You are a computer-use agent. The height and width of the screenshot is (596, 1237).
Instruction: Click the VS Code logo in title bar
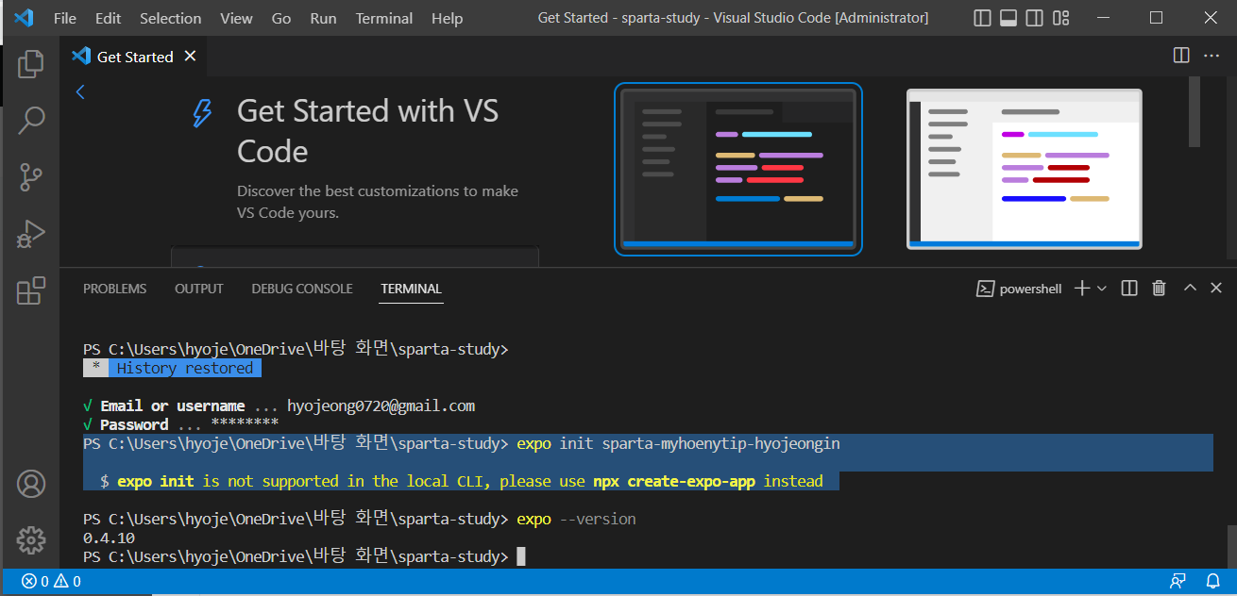[x=24, y=18]
